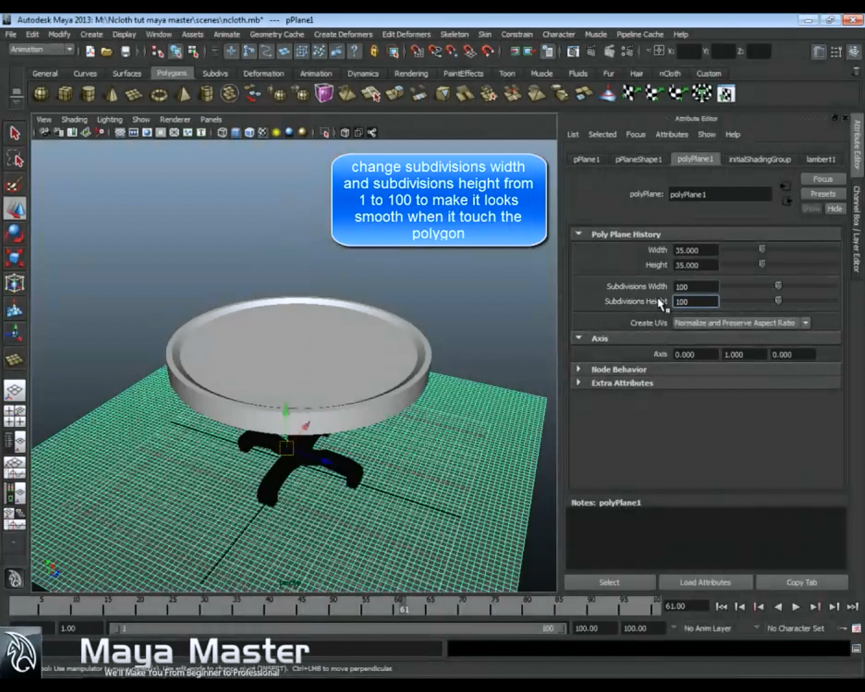Switch to the nCloth shelf tab
Viewport: 865px width, 692px height.
coord(670,73)
